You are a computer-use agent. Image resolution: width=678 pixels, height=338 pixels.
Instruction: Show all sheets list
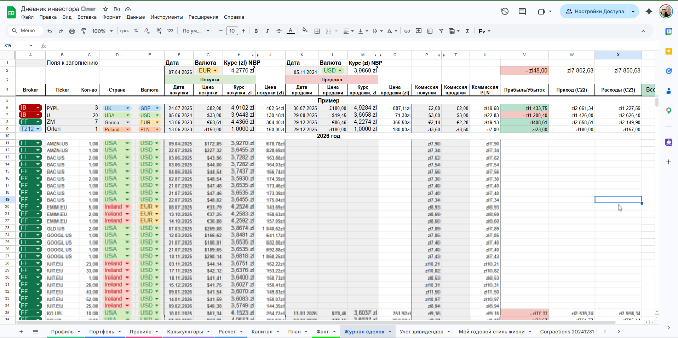pyautogui.click(x=35, y=332)
